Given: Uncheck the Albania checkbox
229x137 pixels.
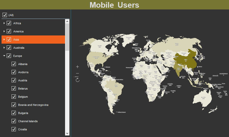Looking at the screenshot, I should (14, 64).
